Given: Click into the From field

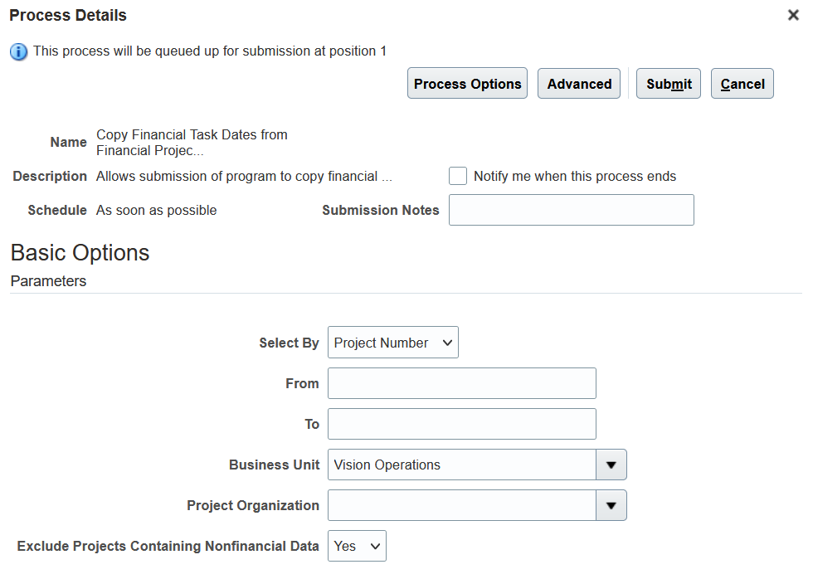Looking at the screenshot, I should tap(462, 383).
